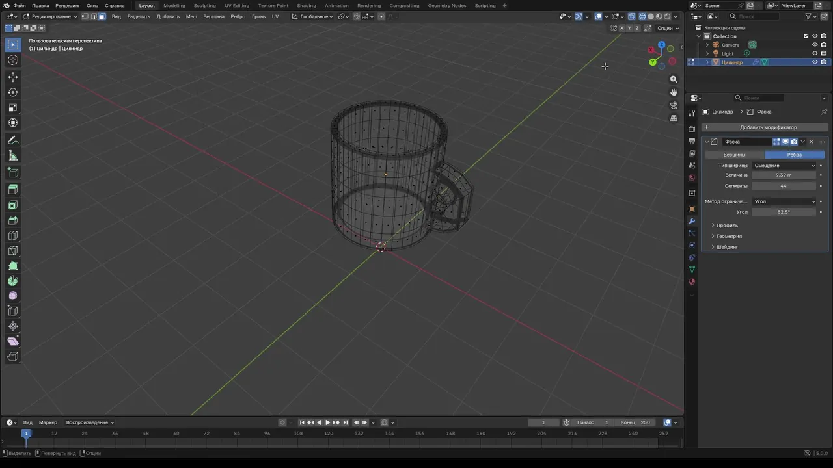Open the Редактирование mode dropdown
Image resolution: width=833 pixels, height=468 pixels.
[x=49, y=16]
